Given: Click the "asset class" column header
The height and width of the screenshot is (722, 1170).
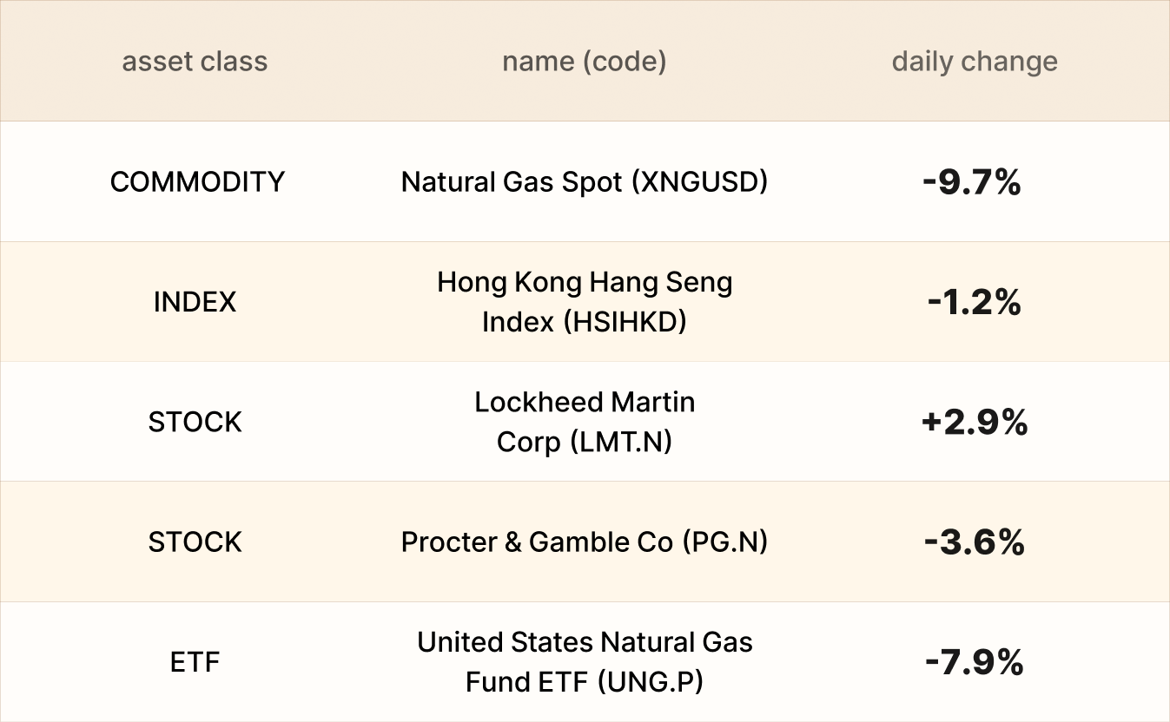Looking at the screenshot, I should click(195, 62).
